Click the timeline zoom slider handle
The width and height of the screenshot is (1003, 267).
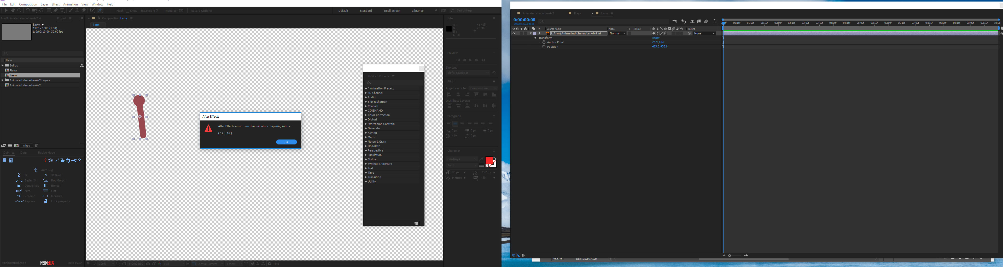click(730, 255)
